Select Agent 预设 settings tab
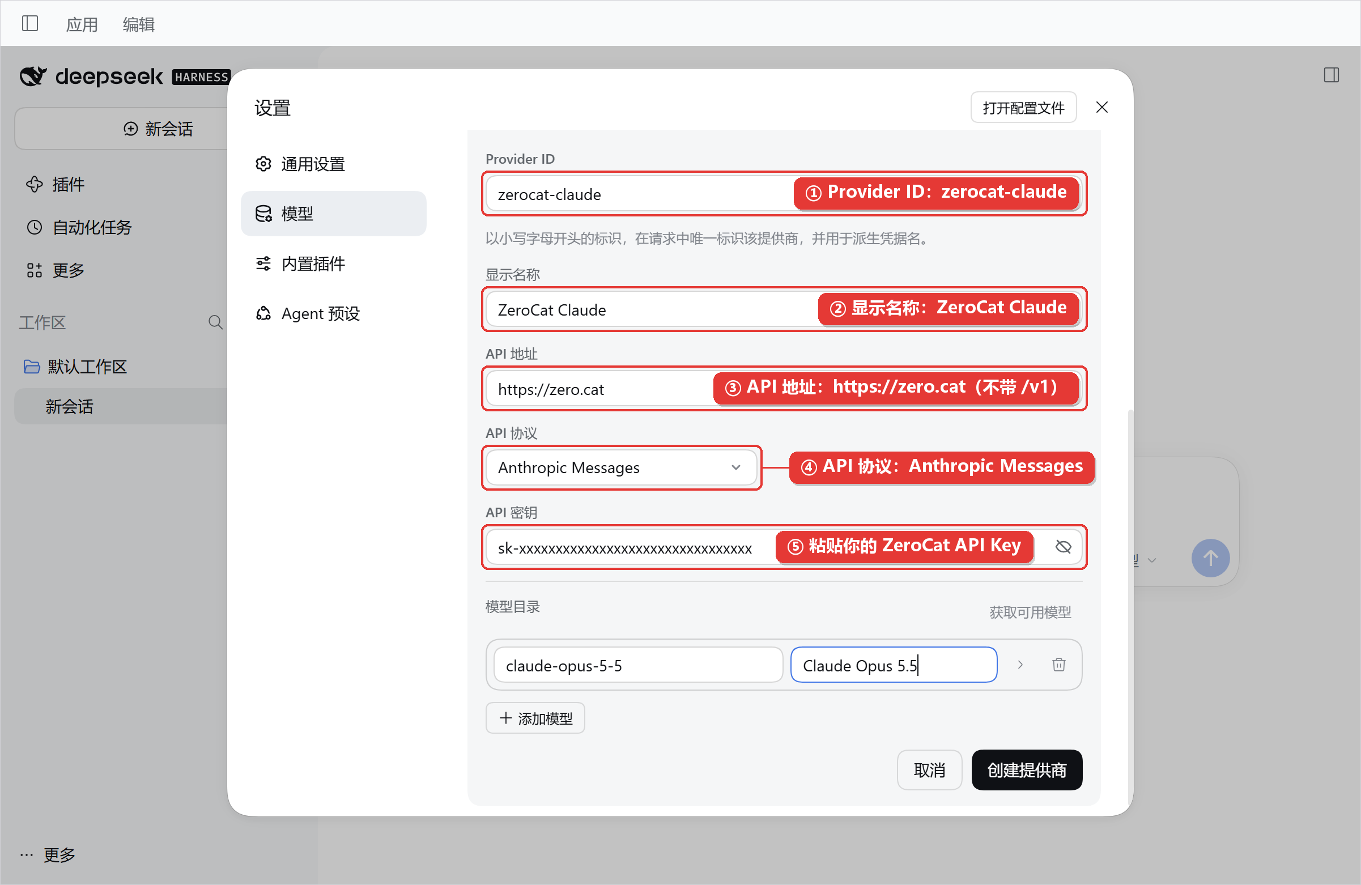The height and width of the screenshot is (885, 1361). click(x=333, y=313)
